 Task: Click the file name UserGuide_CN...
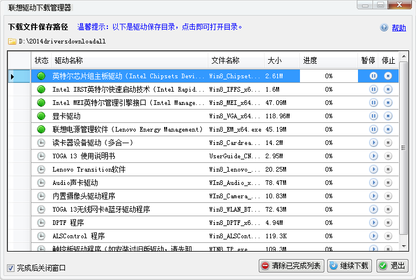tap(234, 156)
